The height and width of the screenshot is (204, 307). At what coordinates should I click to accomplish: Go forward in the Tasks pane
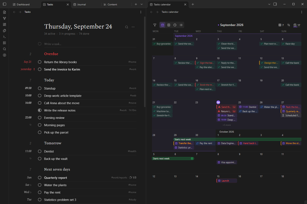[20, 12]
